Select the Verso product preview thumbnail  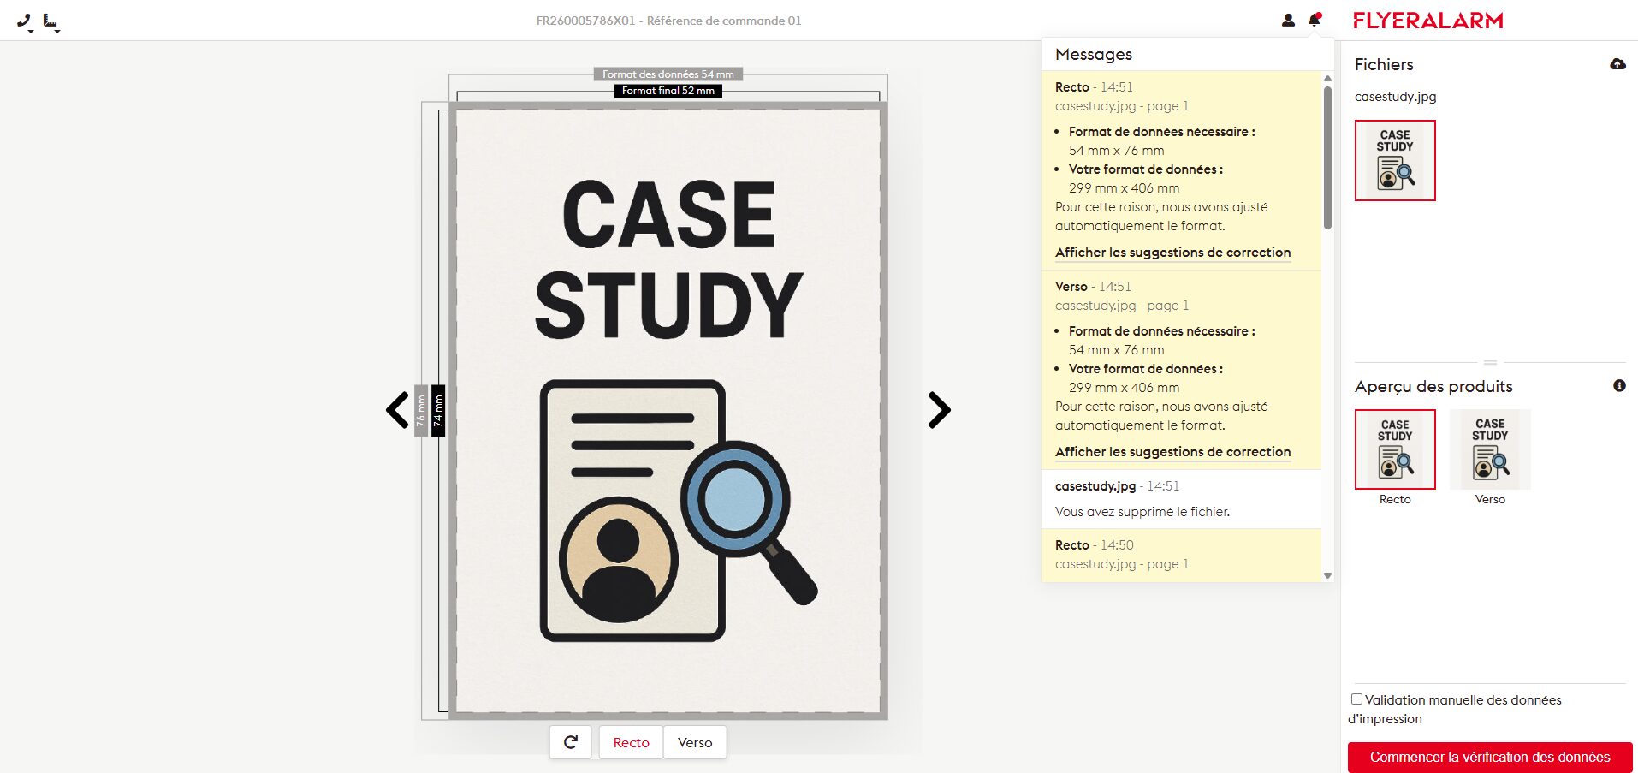coord(1490,449)
